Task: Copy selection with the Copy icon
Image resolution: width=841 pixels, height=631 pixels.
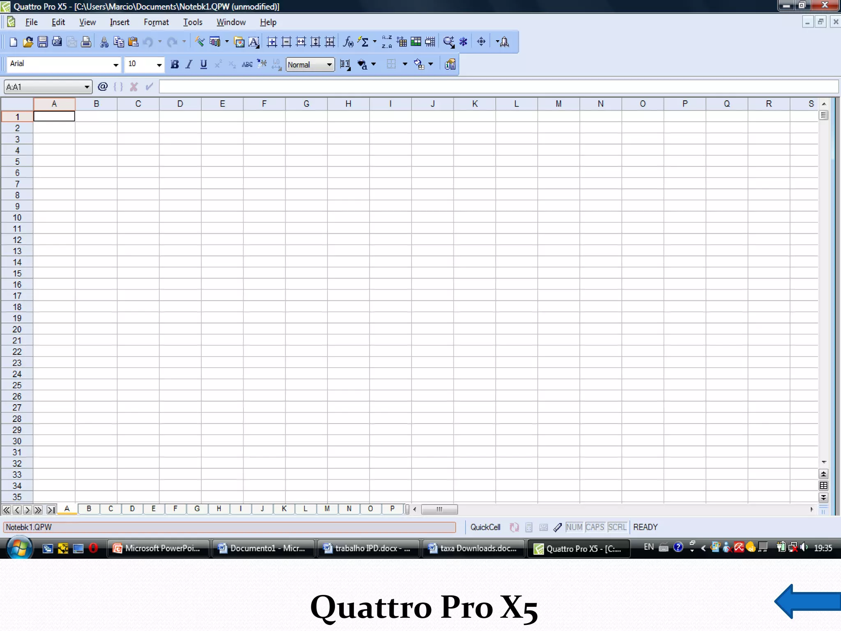Action: point(119,42)
